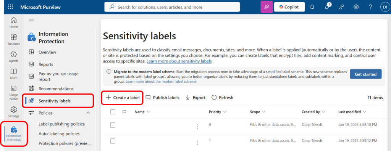The width and height of the screenshot is (391, 151).
Task: Check the priority 0 label row
Action: click(113, 125)
